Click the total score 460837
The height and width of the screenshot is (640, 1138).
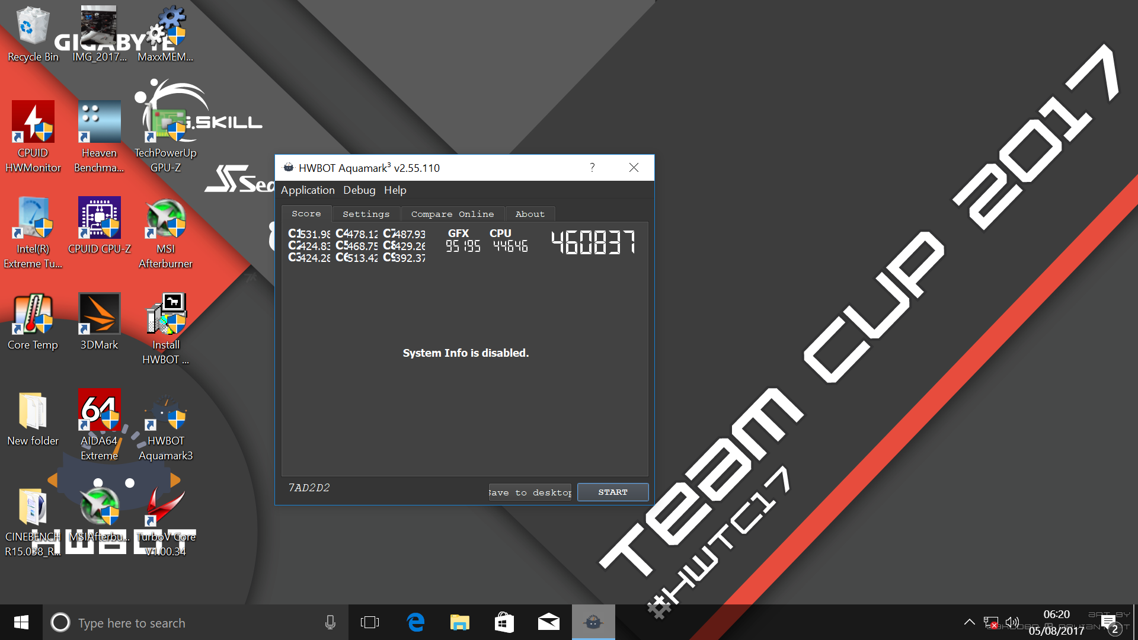pos(593,242)
